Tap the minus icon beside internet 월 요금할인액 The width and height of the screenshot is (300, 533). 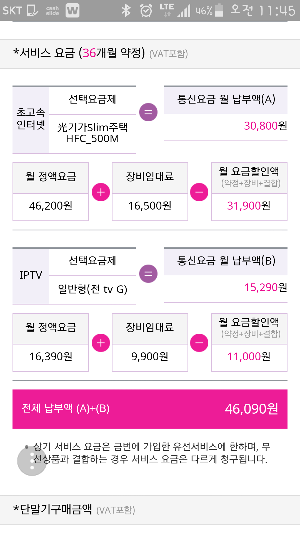[x=199, y=192]
